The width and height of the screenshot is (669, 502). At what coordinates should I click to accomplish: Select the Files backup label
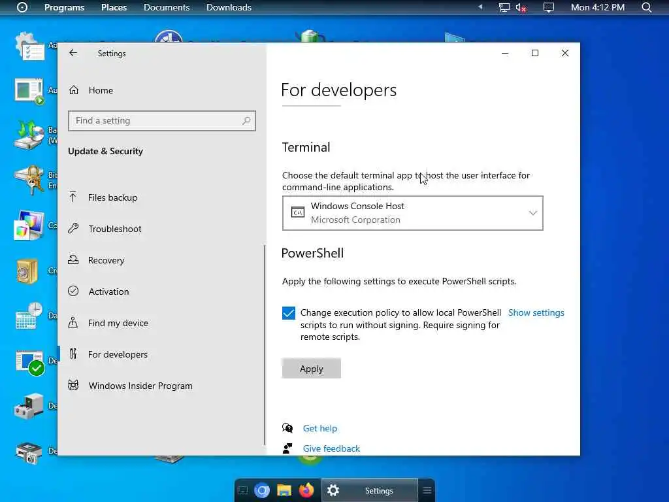tap(112, 197)
